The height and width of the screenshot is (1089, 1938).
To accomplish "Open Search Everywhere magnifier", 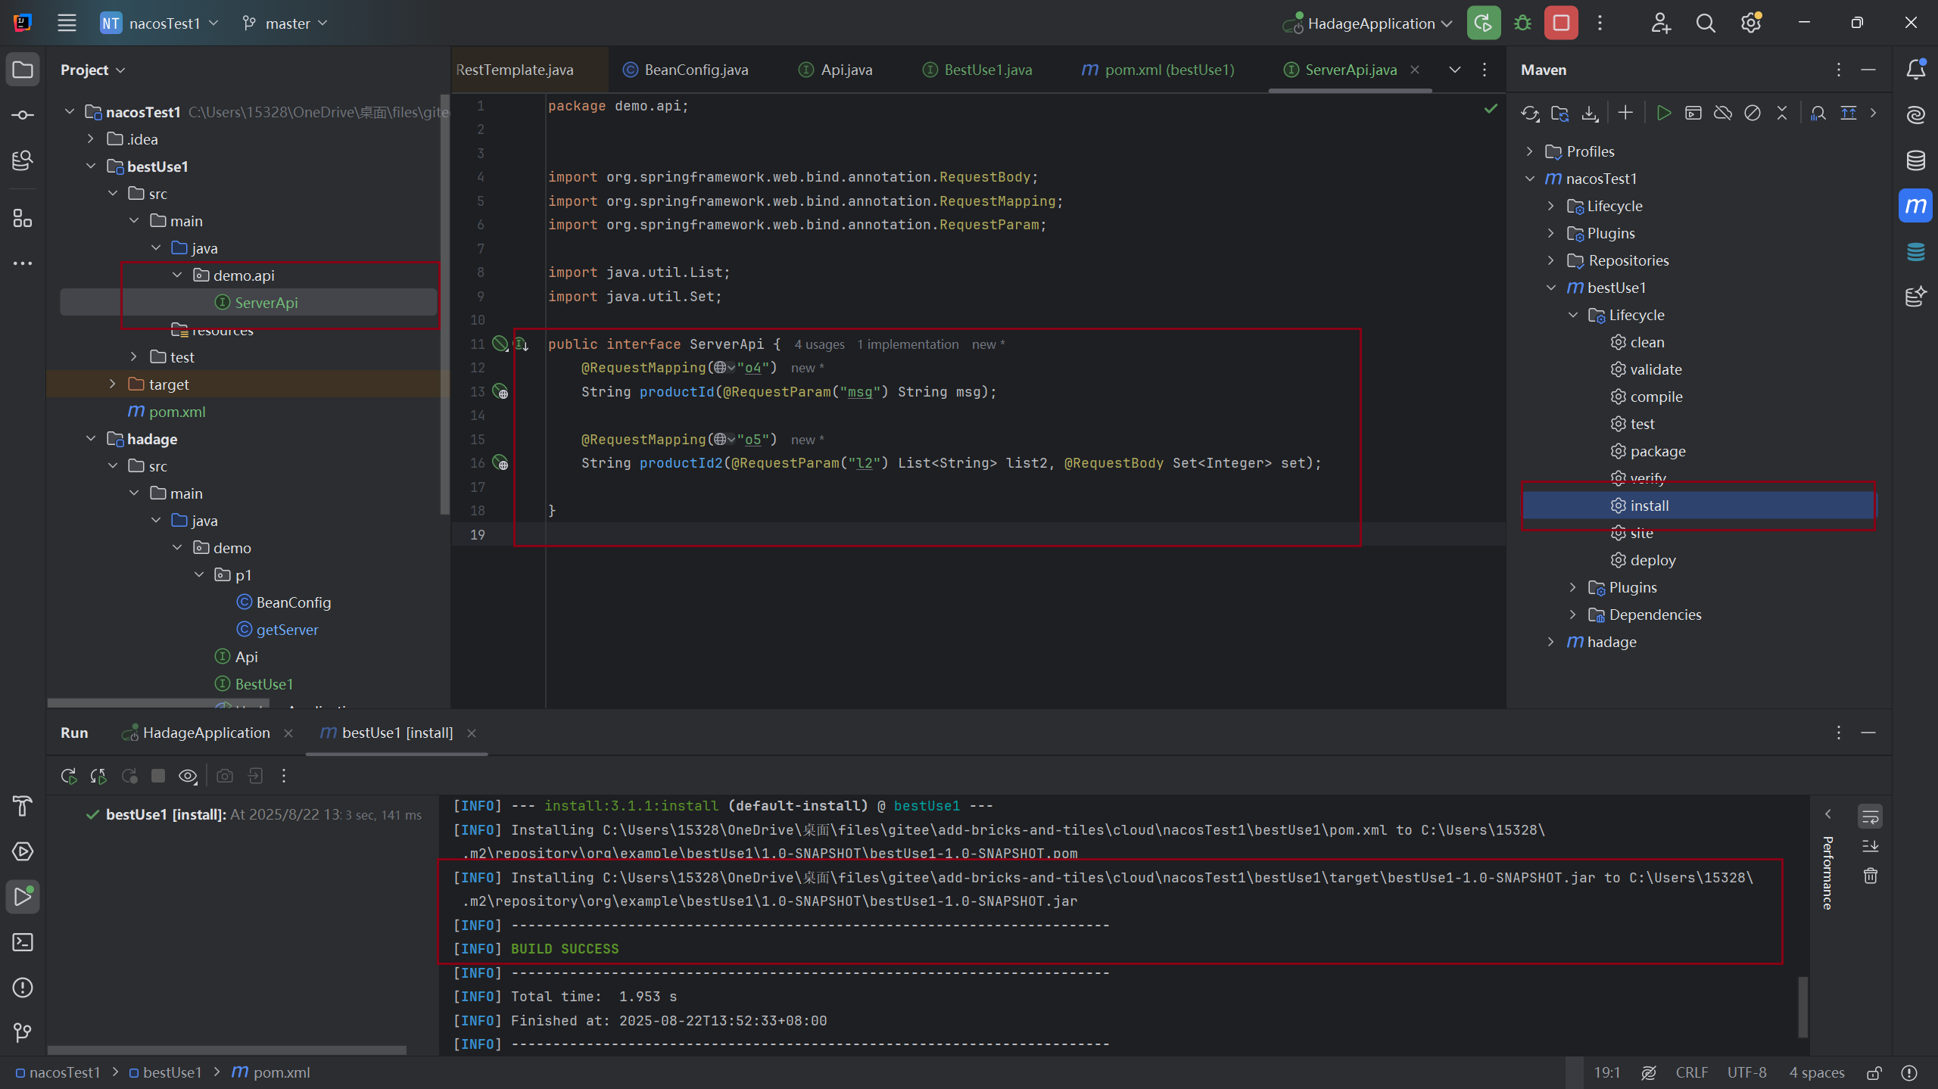I will (x=1705, y=23).
